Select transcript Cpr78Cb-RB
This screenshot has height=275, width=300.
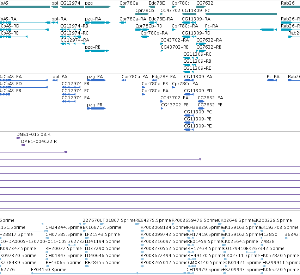(x=148, y=26)
